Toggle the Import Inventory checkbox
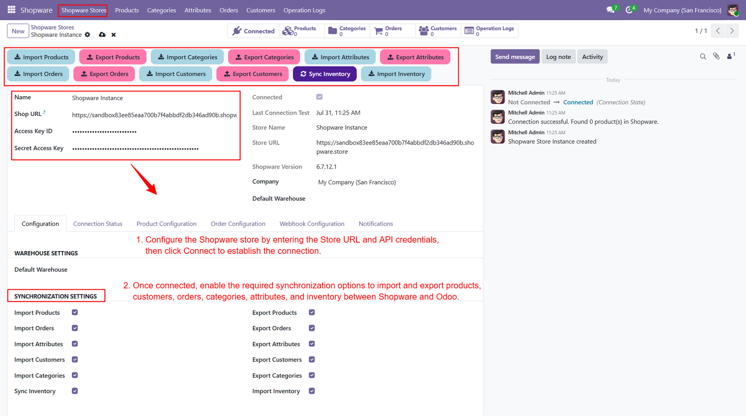This screenshot has height=416, width=746. [312, 391]
